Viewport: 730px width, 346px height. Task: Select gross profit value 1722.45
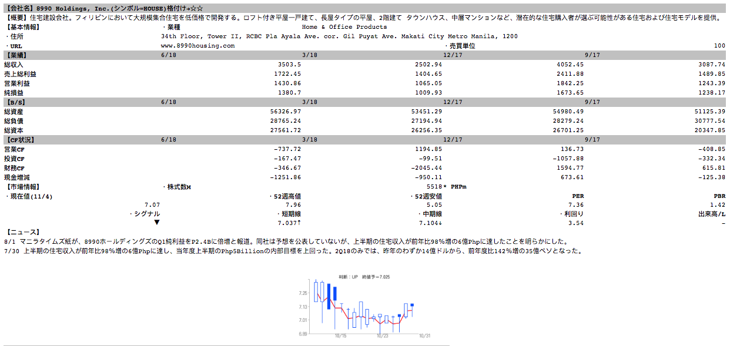287,74
